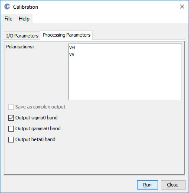Click the 'Output gamma0 band' label text
This screenshot has width=189, height=193.
[38, 129]
